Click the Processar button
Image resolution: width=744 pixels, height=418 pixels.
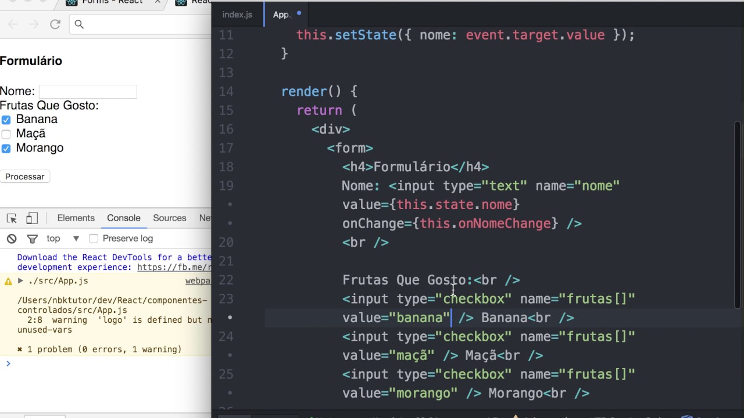coord(25,176)
